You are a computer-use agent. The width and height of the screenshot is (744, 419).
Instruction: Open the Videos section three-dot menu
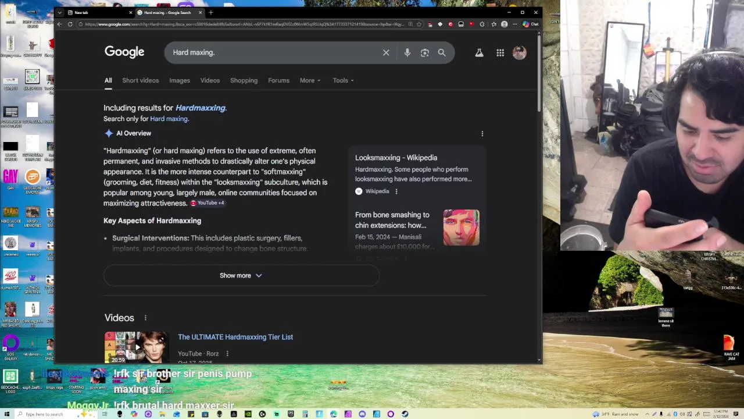[x=145, y=318]
